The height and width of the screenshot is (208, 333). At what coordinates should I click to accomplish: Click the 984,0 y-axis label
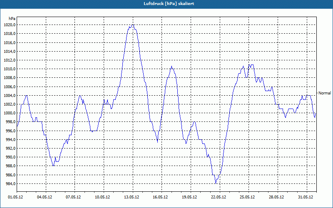[10, 184]
